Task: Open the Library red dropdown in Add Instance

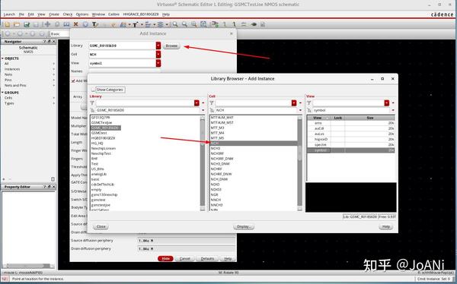Action: tap(158, 46)
